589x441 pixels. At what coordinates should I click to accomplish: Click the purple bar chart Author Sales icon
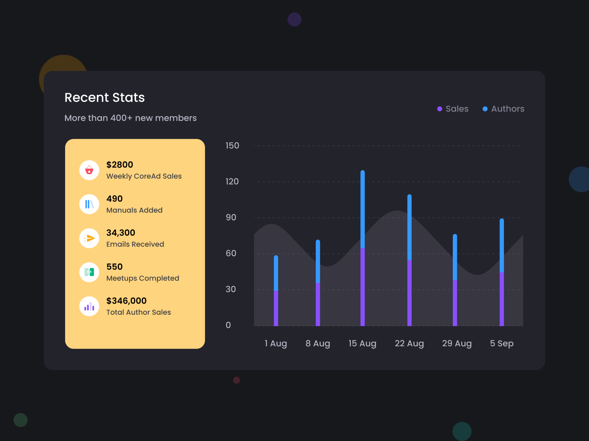[x=89, y=306]
